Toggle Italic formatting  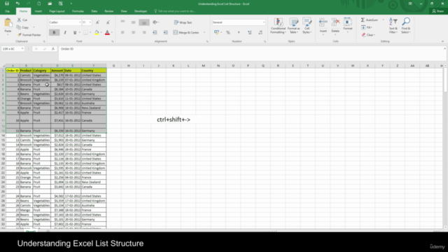[x=65, y=33]
